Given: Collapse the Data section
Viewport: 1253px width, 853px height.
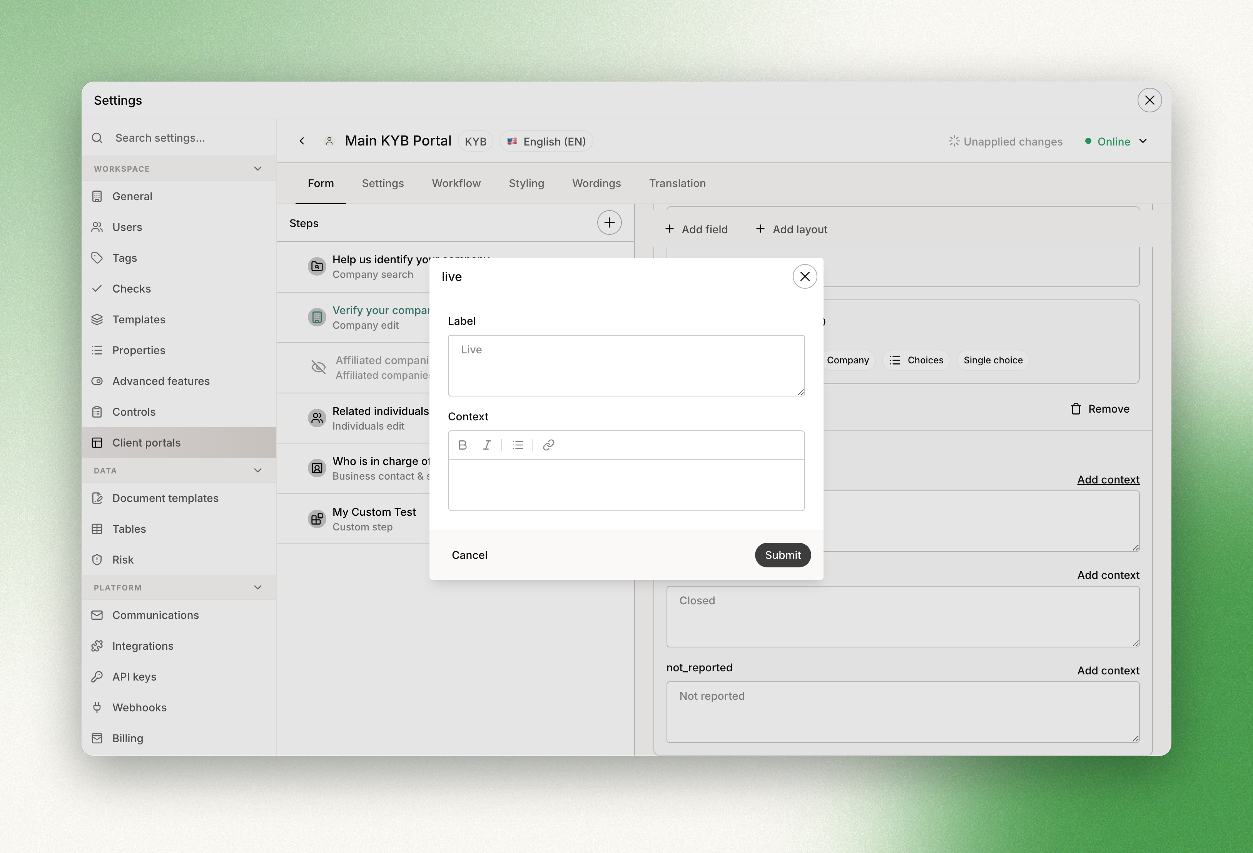Looking at the screenshot, I should coord(258,471).
